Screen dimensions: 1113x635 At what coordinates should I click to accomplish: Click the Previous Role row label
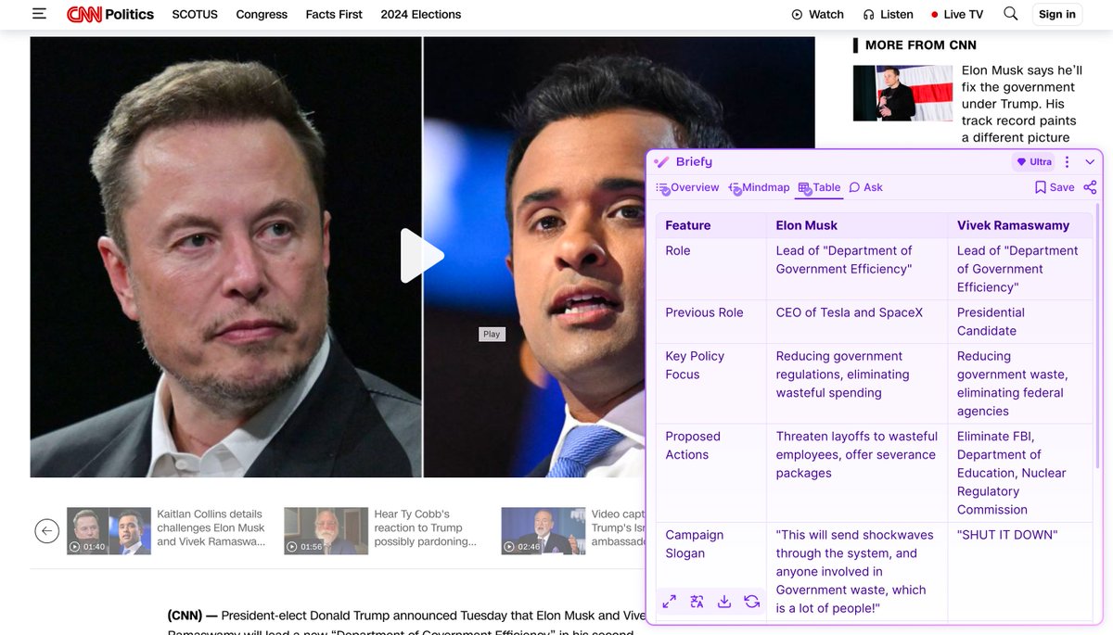704,312
